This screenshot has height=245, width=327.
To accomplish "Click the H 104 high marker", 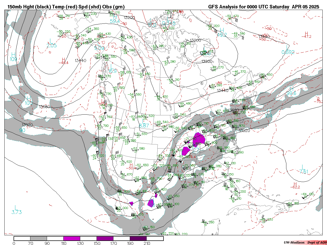I will (268, 114).
